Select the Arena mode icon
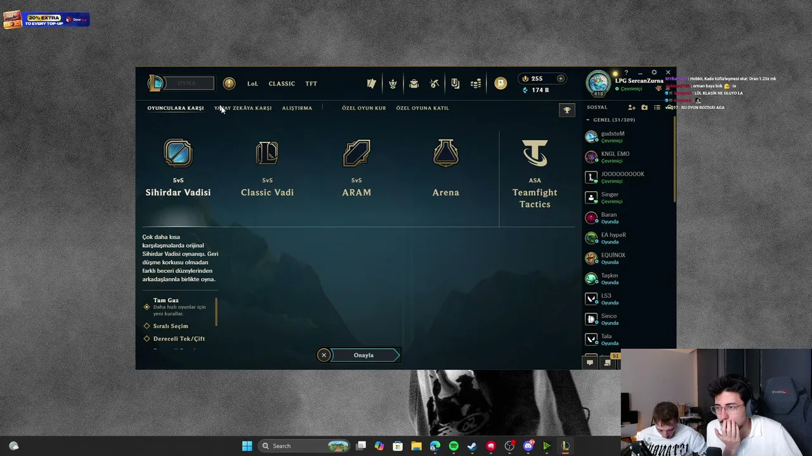Viewport: 812px width, 456px height. (x=445, y=153)
